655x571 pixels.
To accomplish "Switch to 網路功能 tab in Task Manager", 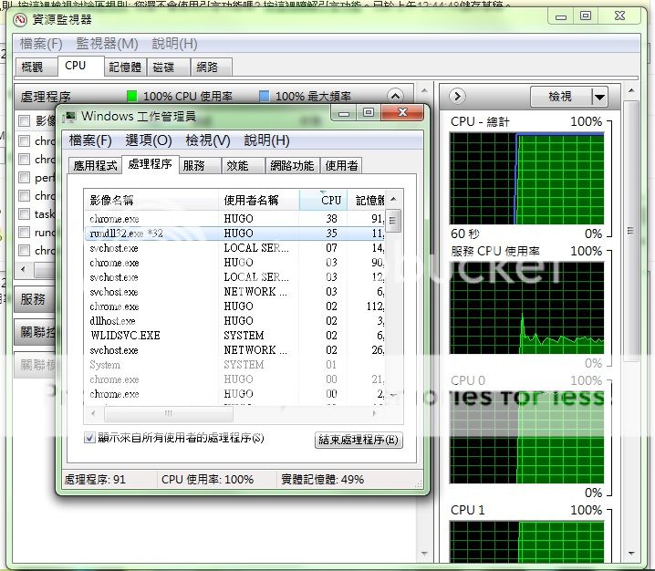I will tap(292, 166).
